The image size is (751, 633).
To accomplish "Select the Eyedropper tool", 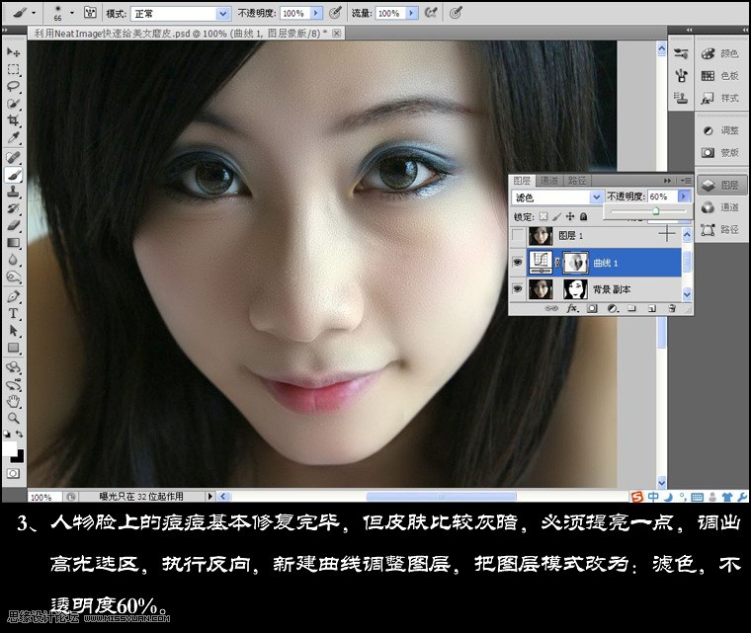I will [13, 138].
